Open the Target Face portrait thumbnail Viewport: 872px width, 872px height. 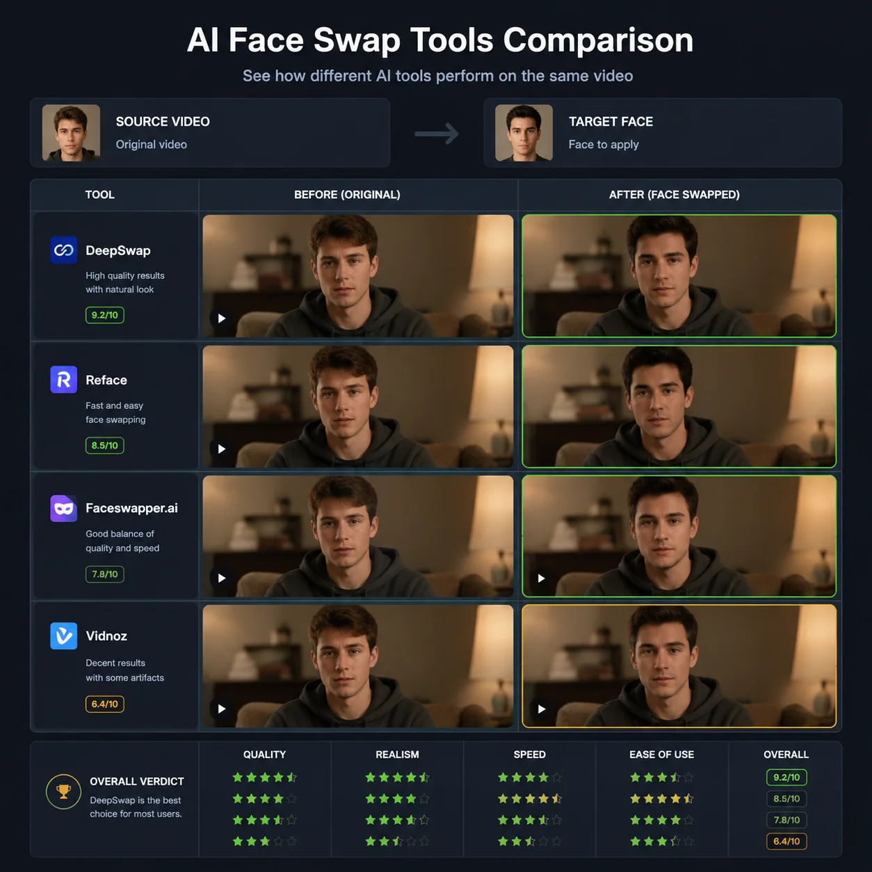524,133
